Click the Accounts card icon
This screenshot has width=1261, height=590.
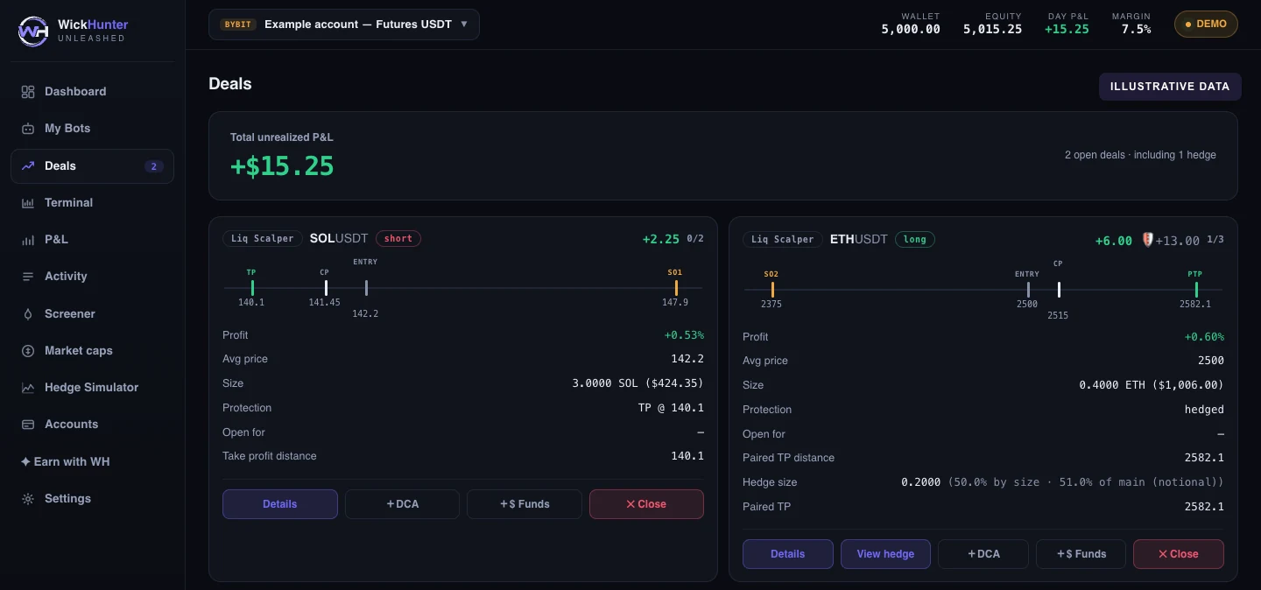pyautogui.click(x=28, y=425)
